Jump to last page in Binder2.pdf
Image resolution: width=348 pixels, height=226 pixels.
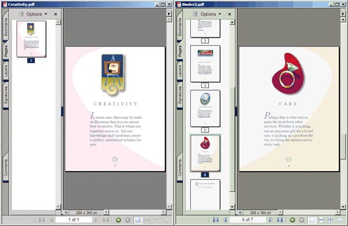280,220
